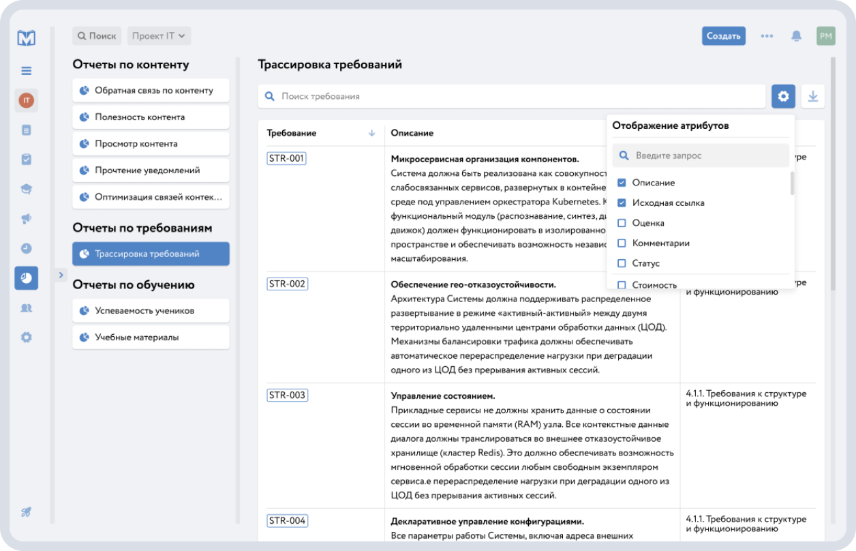Toggle sort order on the Требование column
The height and width of the screenshot is (551, 856).
click(371, 133)
